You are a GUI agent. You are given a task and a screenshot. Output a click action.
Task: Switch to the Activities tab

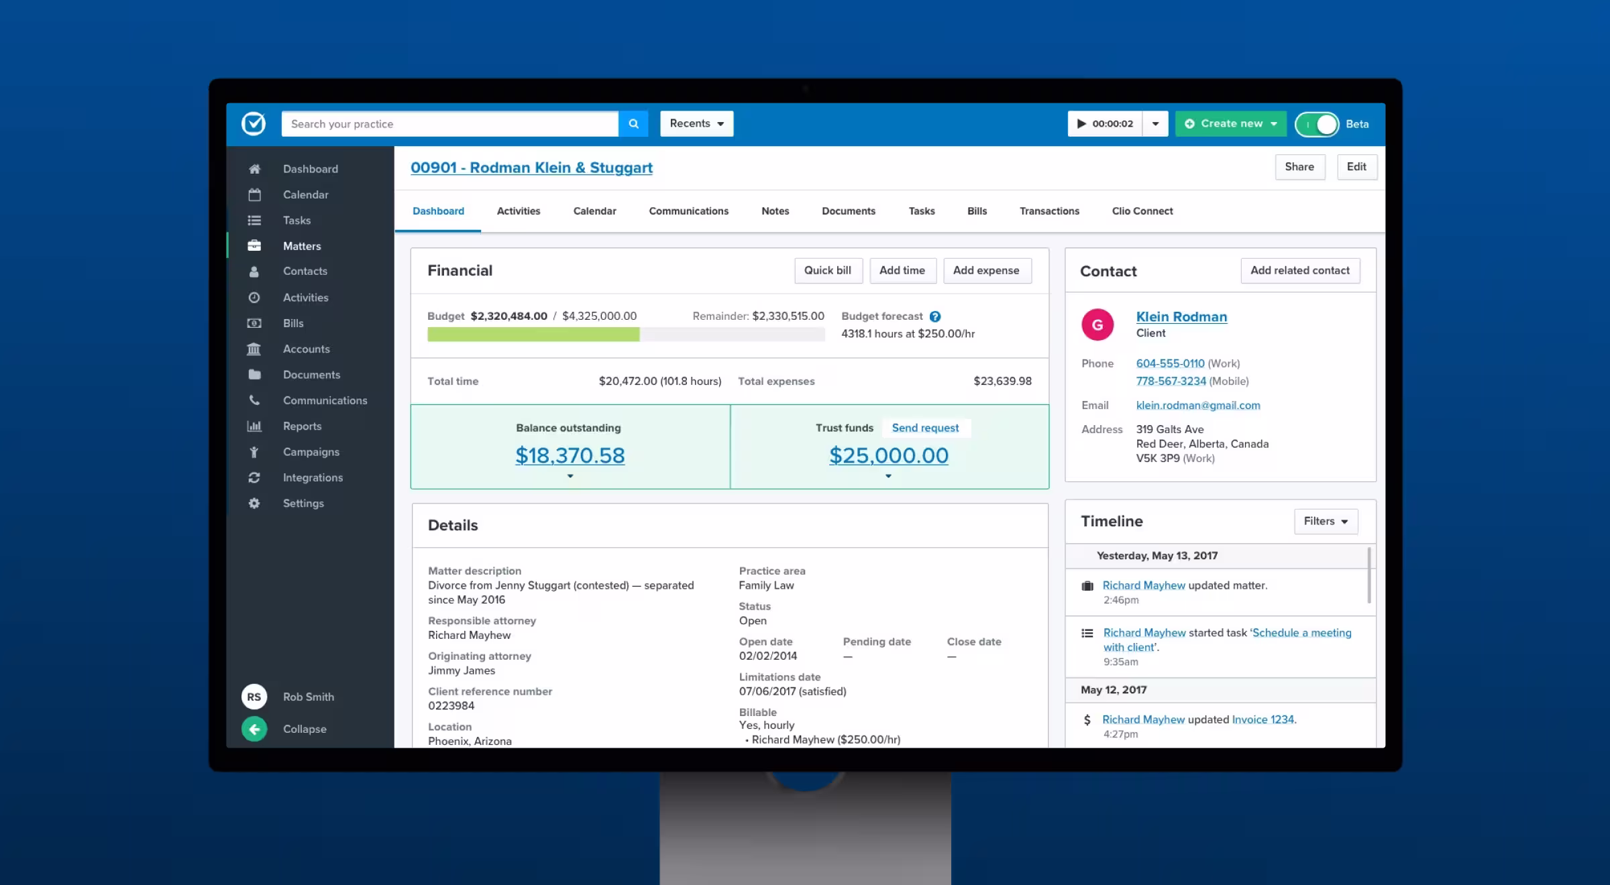[x=519, y=211]
